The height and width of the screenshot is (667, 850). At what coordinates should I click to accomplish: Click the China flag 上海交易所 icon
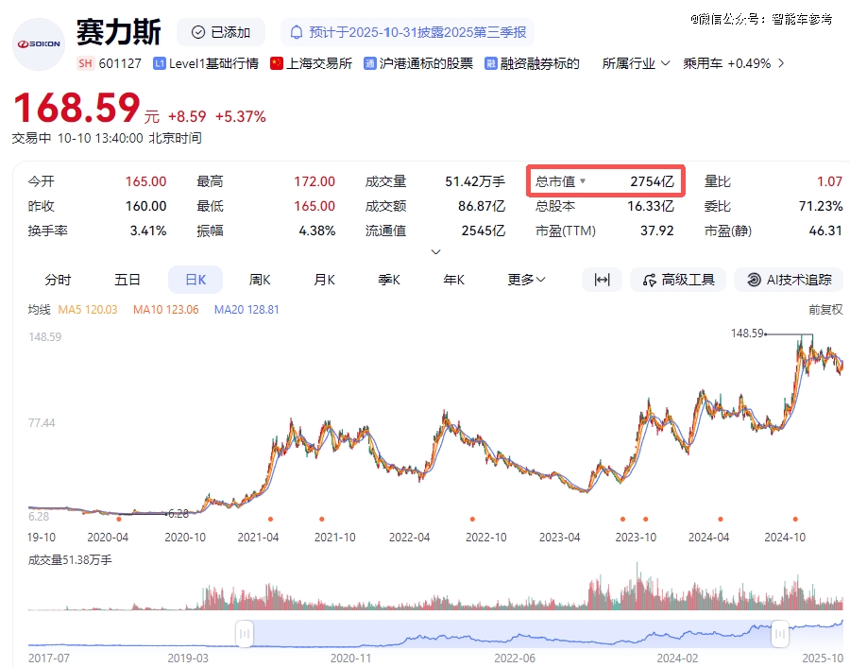(x=277, y=63)
